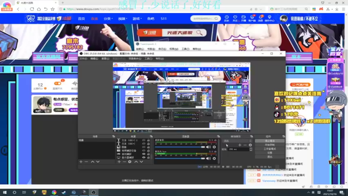Image resolution: width=348 pixels, height=196 pixels.
Task: Click Chrome icon in Windows taskbar
Action: point(54,193)
